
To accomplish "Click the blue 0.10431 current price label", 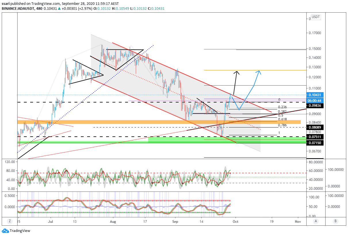I will [315, 95].
